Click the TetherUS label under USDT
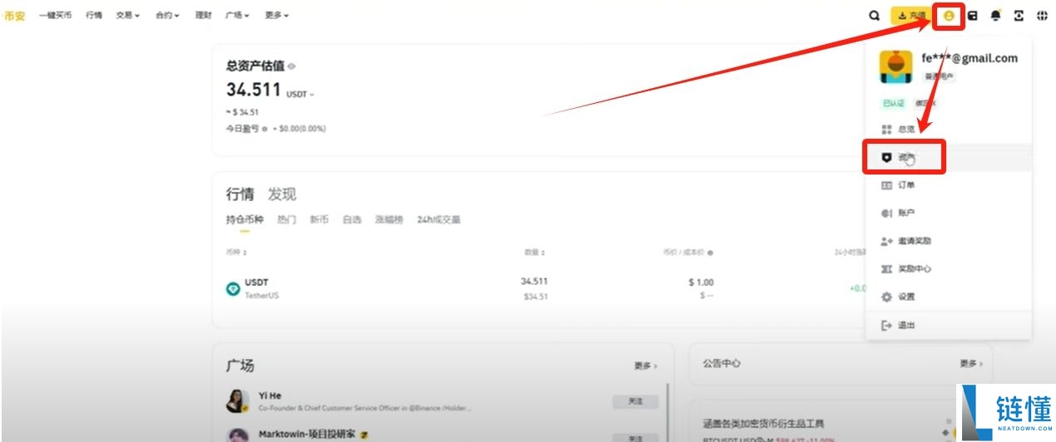Image resolution: width=1056 pixels, height=442 pixels. coord(262,296)
